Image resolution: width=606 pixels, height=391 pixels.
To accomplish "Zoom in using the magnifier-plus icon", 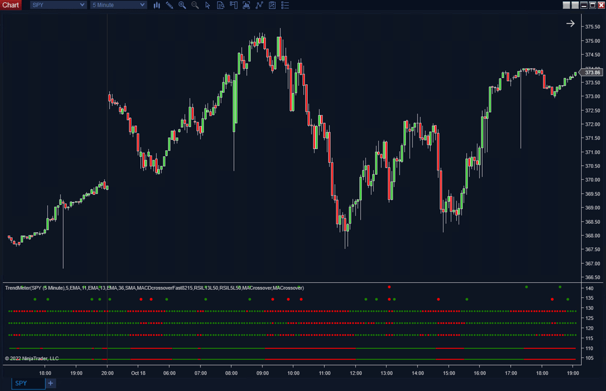I will click(x=182, y=5).
